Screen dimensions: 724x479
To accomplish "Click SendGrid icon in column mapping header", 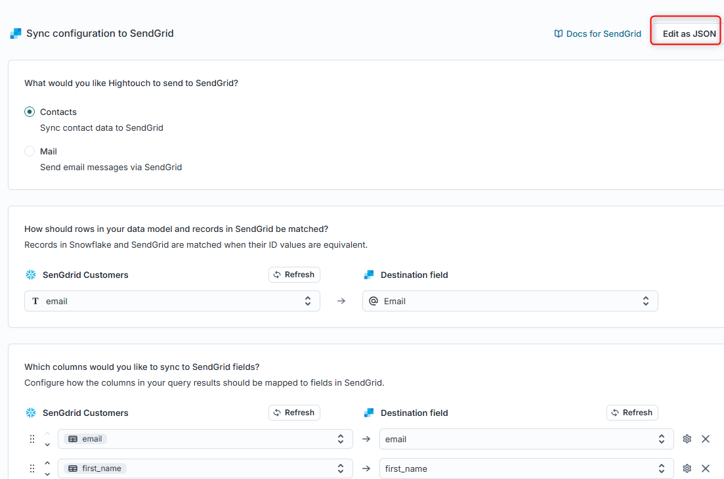I will [x=368, y=413].
